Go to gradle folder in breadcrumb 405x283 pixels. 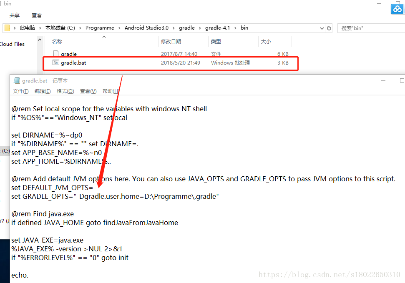pos(187,28)
